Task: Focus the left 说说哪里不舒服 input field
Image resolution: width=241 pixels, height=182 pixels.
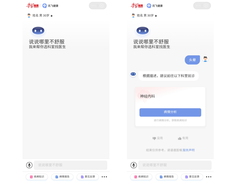Action: pos(71,165)
